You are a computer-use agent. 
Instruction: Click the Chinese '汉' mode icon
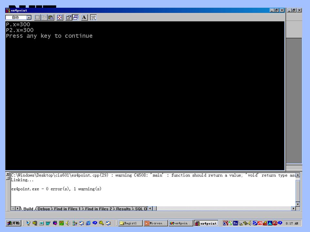point(93,17)
